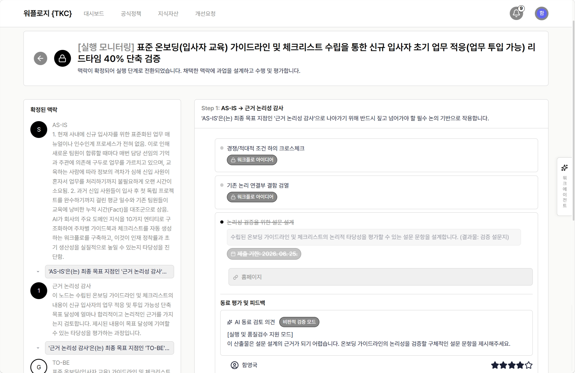Click the struck-through 논리성 검증을 위한 설문 설계 title
This screenshot has height=373, width=575.
pyautogui.click(x=260, y=222)
